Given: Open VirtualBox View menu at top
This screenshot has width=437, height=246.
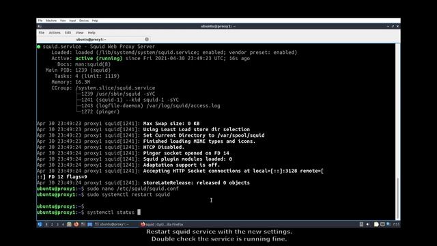Looking at the screenshot, I should 63,20.
